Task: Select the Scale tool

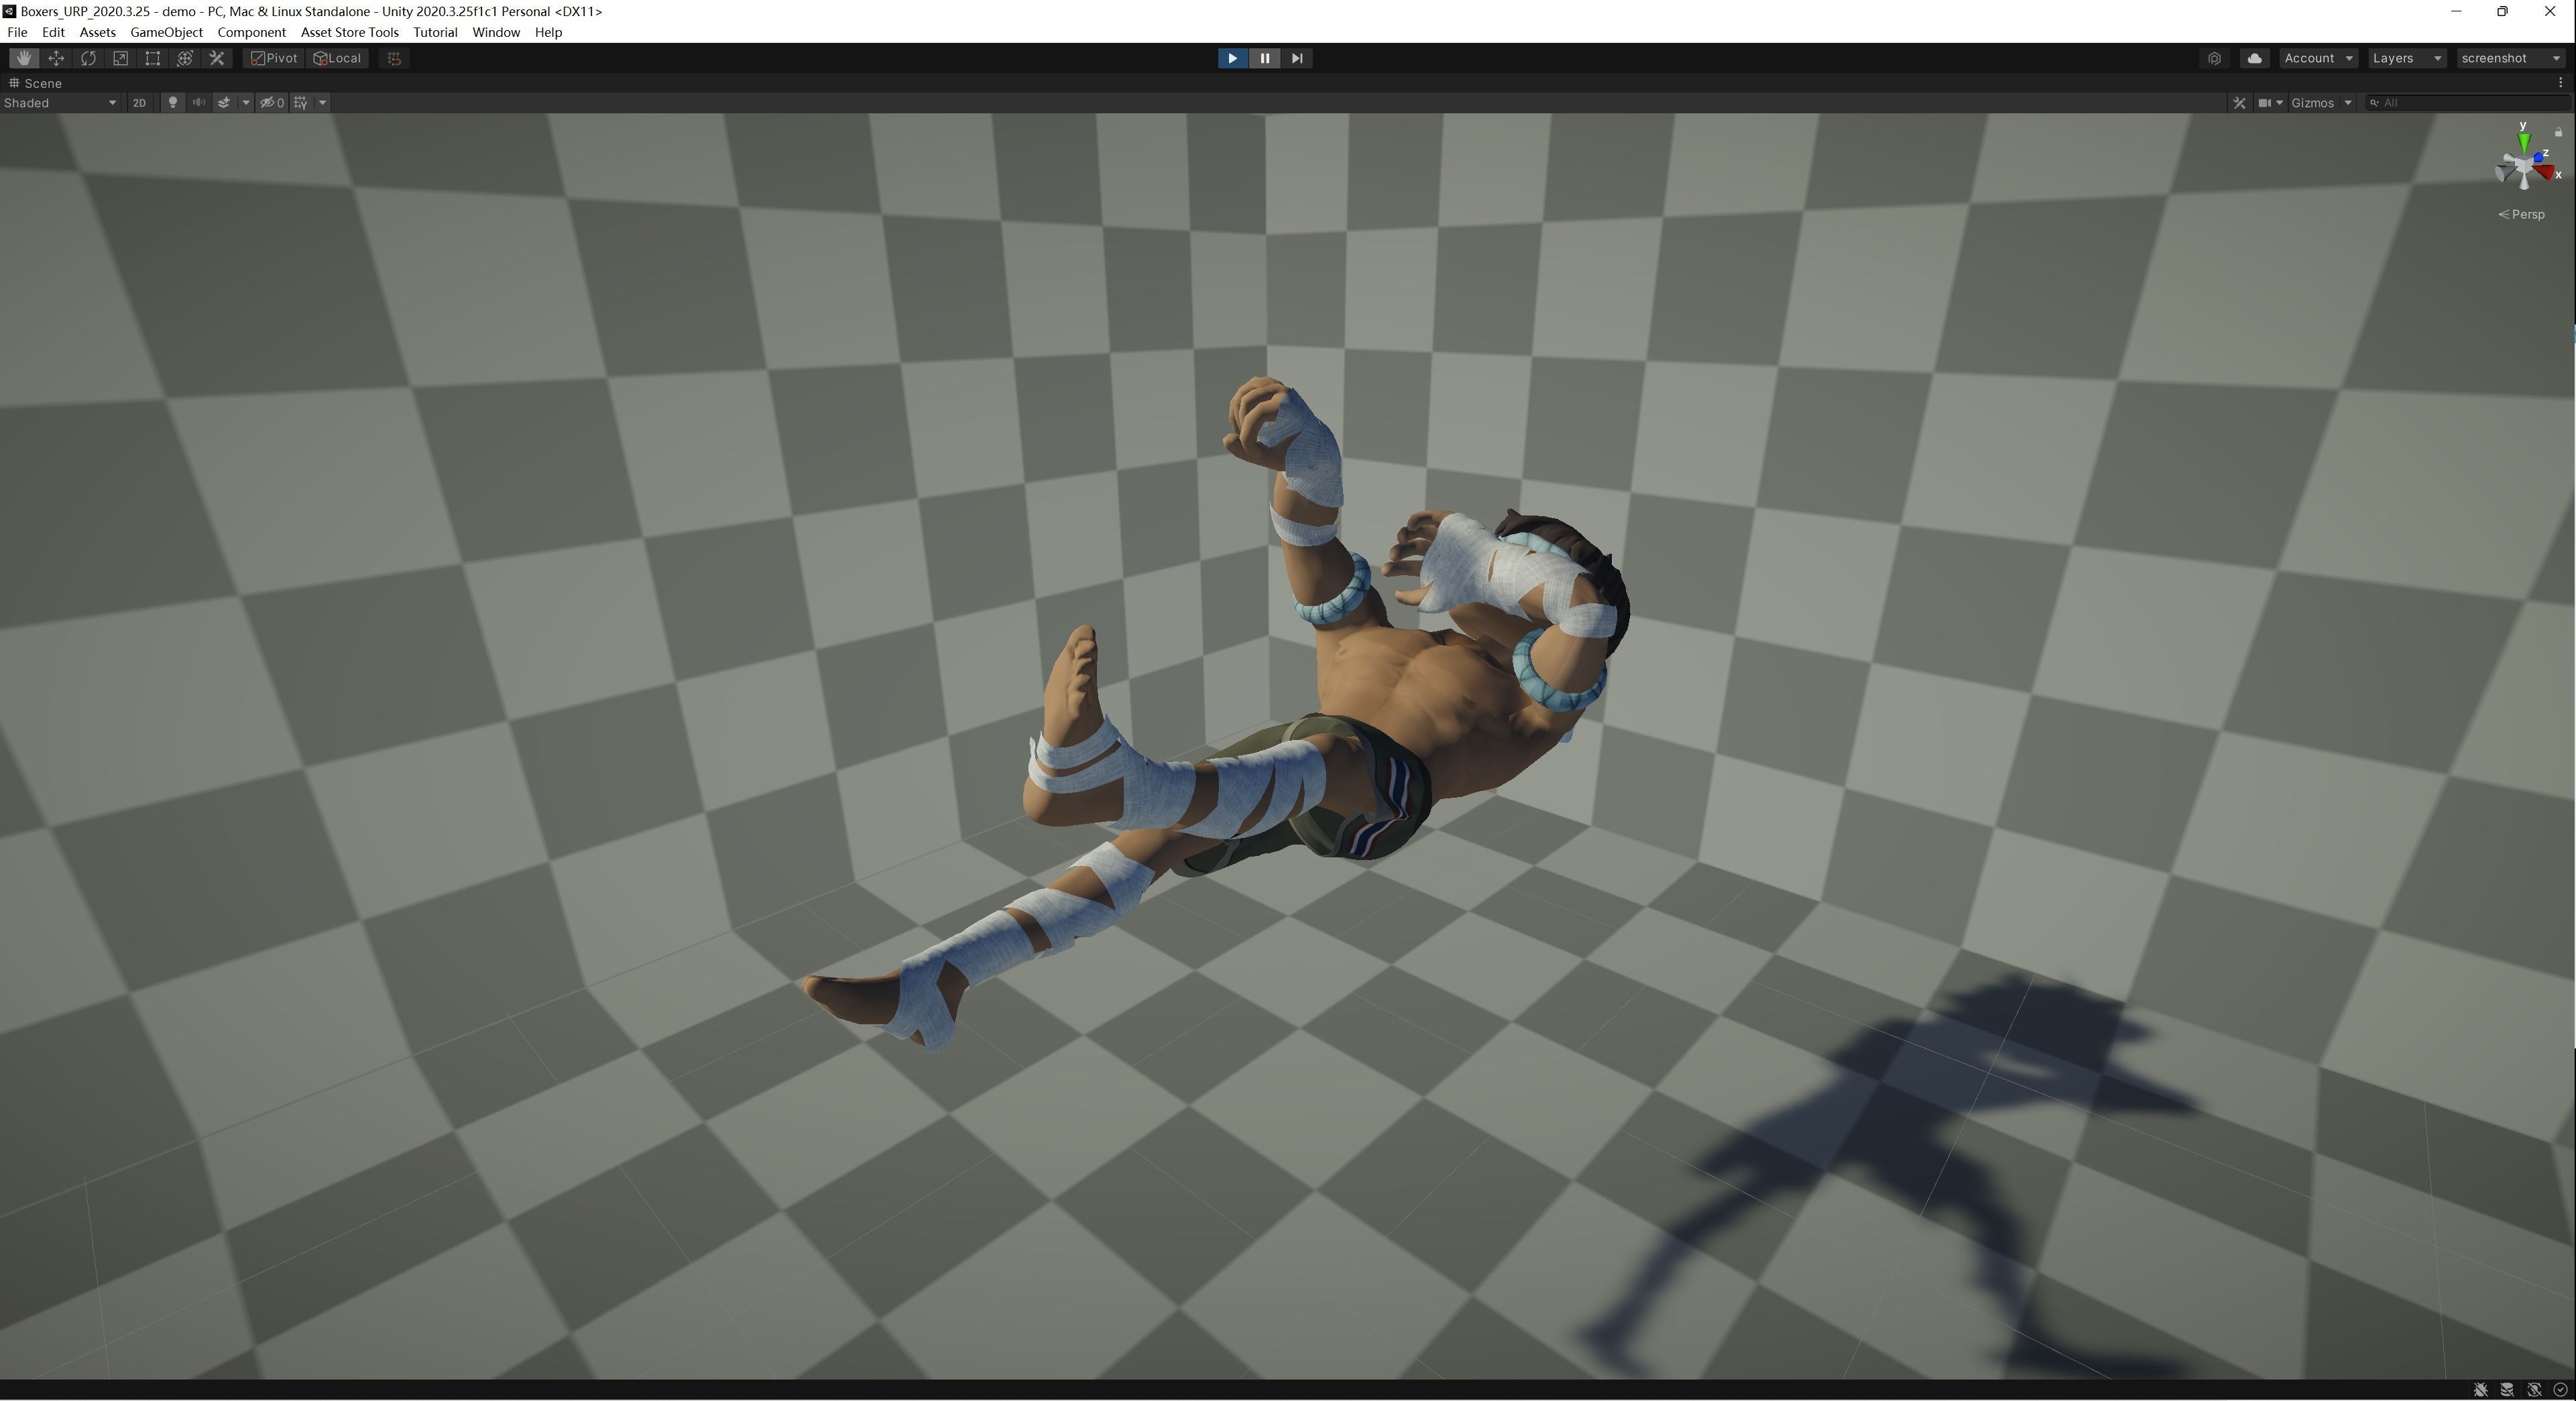Action: 120,58
